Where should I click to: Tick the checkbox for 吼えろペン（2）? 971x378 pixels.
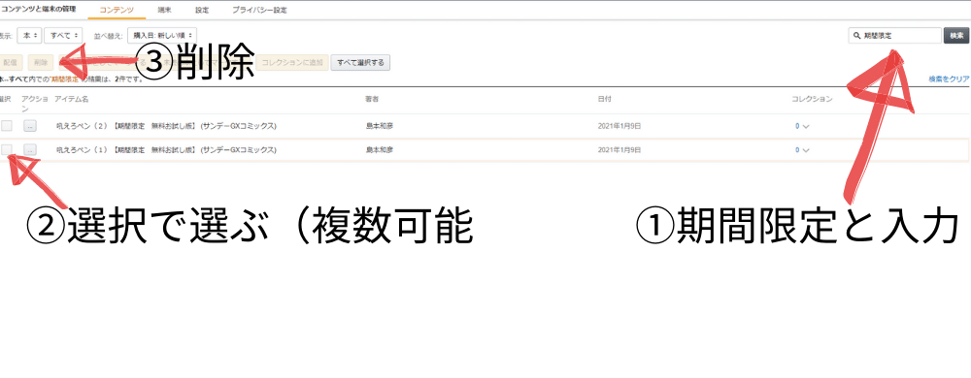[6, 126]
